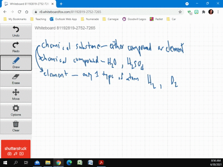Open the Teaching bookmarks folder
Image resolution: width=223 pixels, height=167 pixels.
[x=39, y=19]
